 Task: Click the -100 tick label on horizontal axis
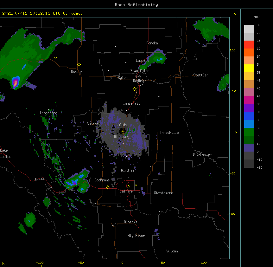(x=40, y=263)
